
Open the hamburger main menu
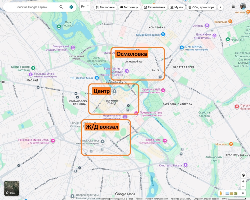(8, 7)
